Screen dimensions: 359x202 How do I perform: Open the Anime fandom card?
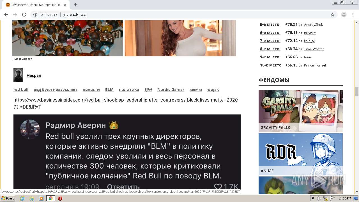click(301, 154)
